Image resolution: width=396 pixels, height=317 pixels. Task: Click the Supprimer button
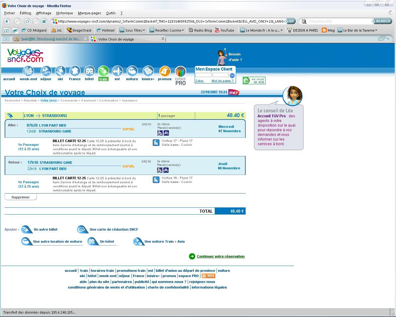(x=20, y=197)
